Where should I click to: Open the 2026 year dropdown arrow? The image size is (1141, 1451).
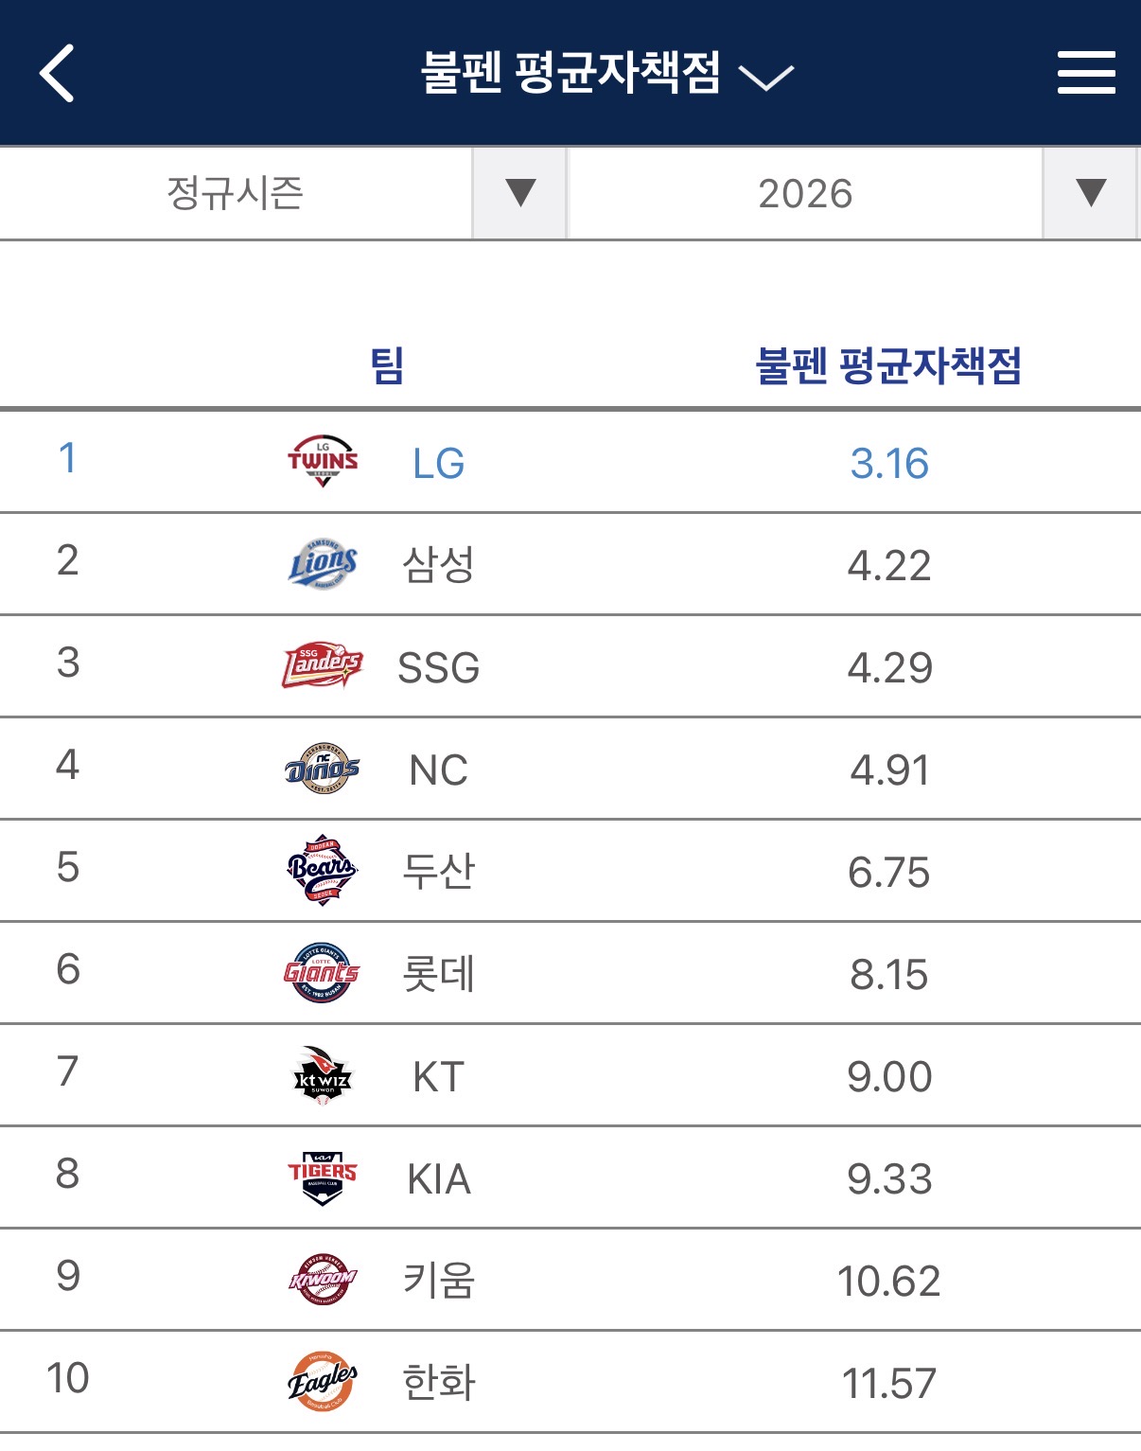(1091, 193)
